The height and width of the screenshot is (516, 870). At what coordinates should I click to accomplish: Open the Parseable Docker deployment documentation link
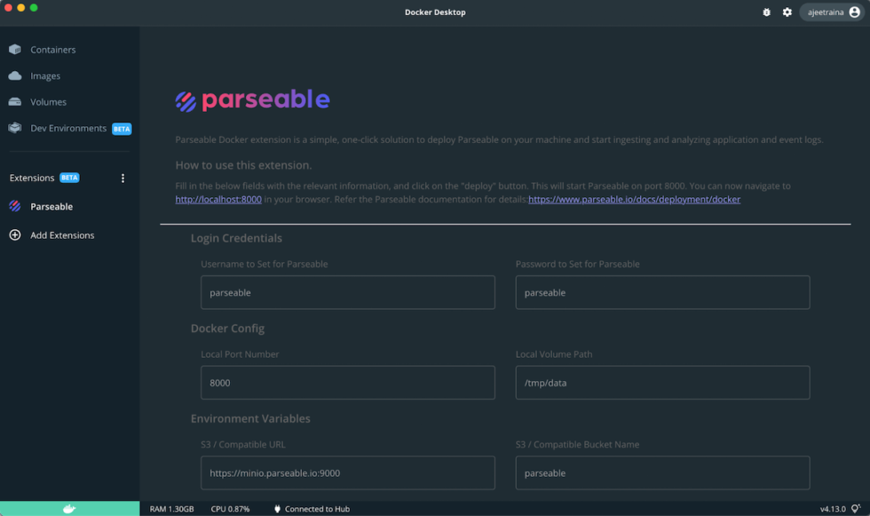633,199
